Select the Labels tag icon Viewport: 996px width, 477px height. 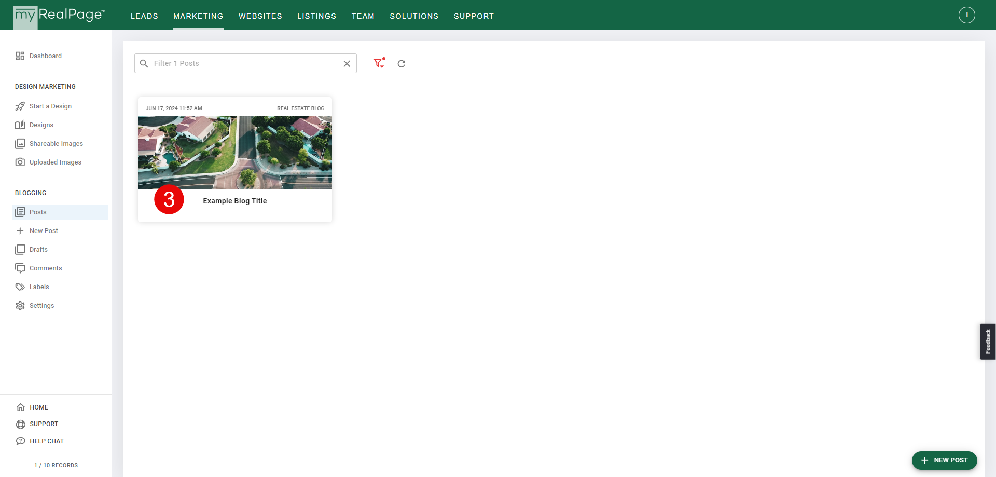click(20, 287)
